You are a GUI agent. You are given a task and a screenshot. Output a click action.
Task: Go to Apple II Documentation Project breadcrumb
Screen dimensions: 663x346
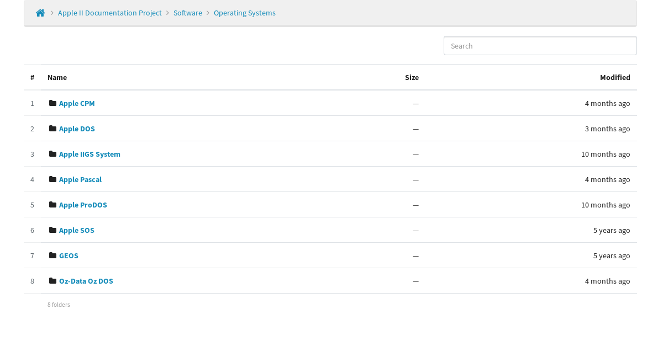pyautogui.click(x=110, y=13)
